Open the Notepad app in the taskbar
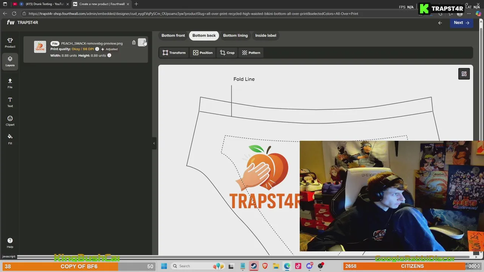The height and width of the screenshot is (272, 484). 243,266
